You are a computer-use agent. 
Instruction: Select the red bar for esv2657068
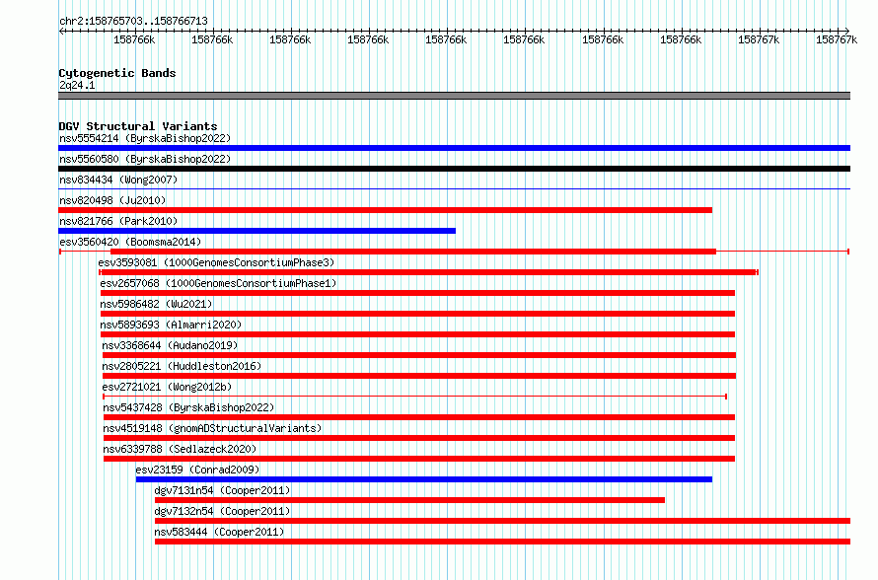coord(417,293)
